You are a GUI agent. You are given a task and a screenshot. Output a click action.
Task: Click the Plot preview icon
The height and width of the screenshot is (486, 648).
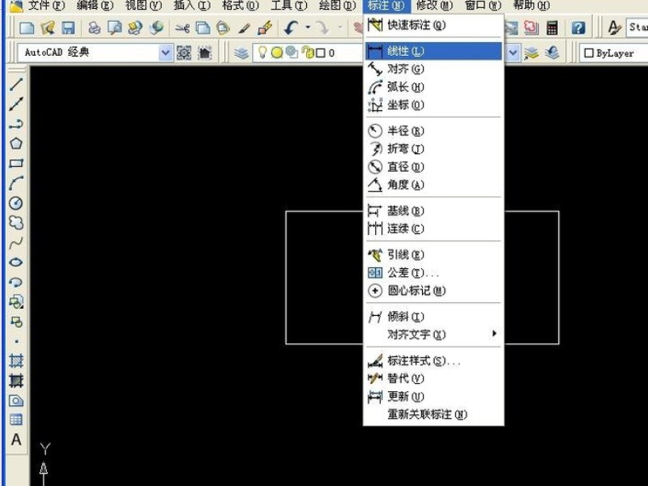click(114, 28)
